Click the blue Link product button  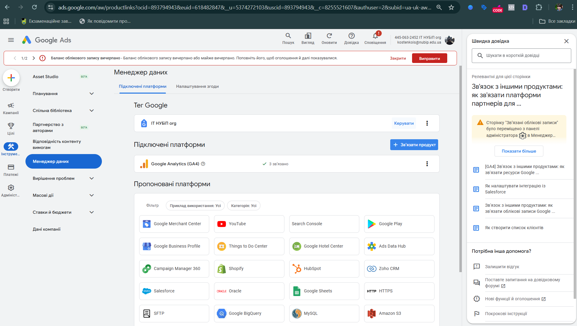(414, 145)
